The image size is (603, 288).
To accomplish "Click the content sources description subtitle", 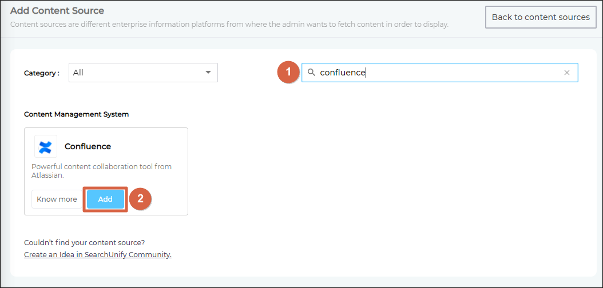I will [229, 25].
